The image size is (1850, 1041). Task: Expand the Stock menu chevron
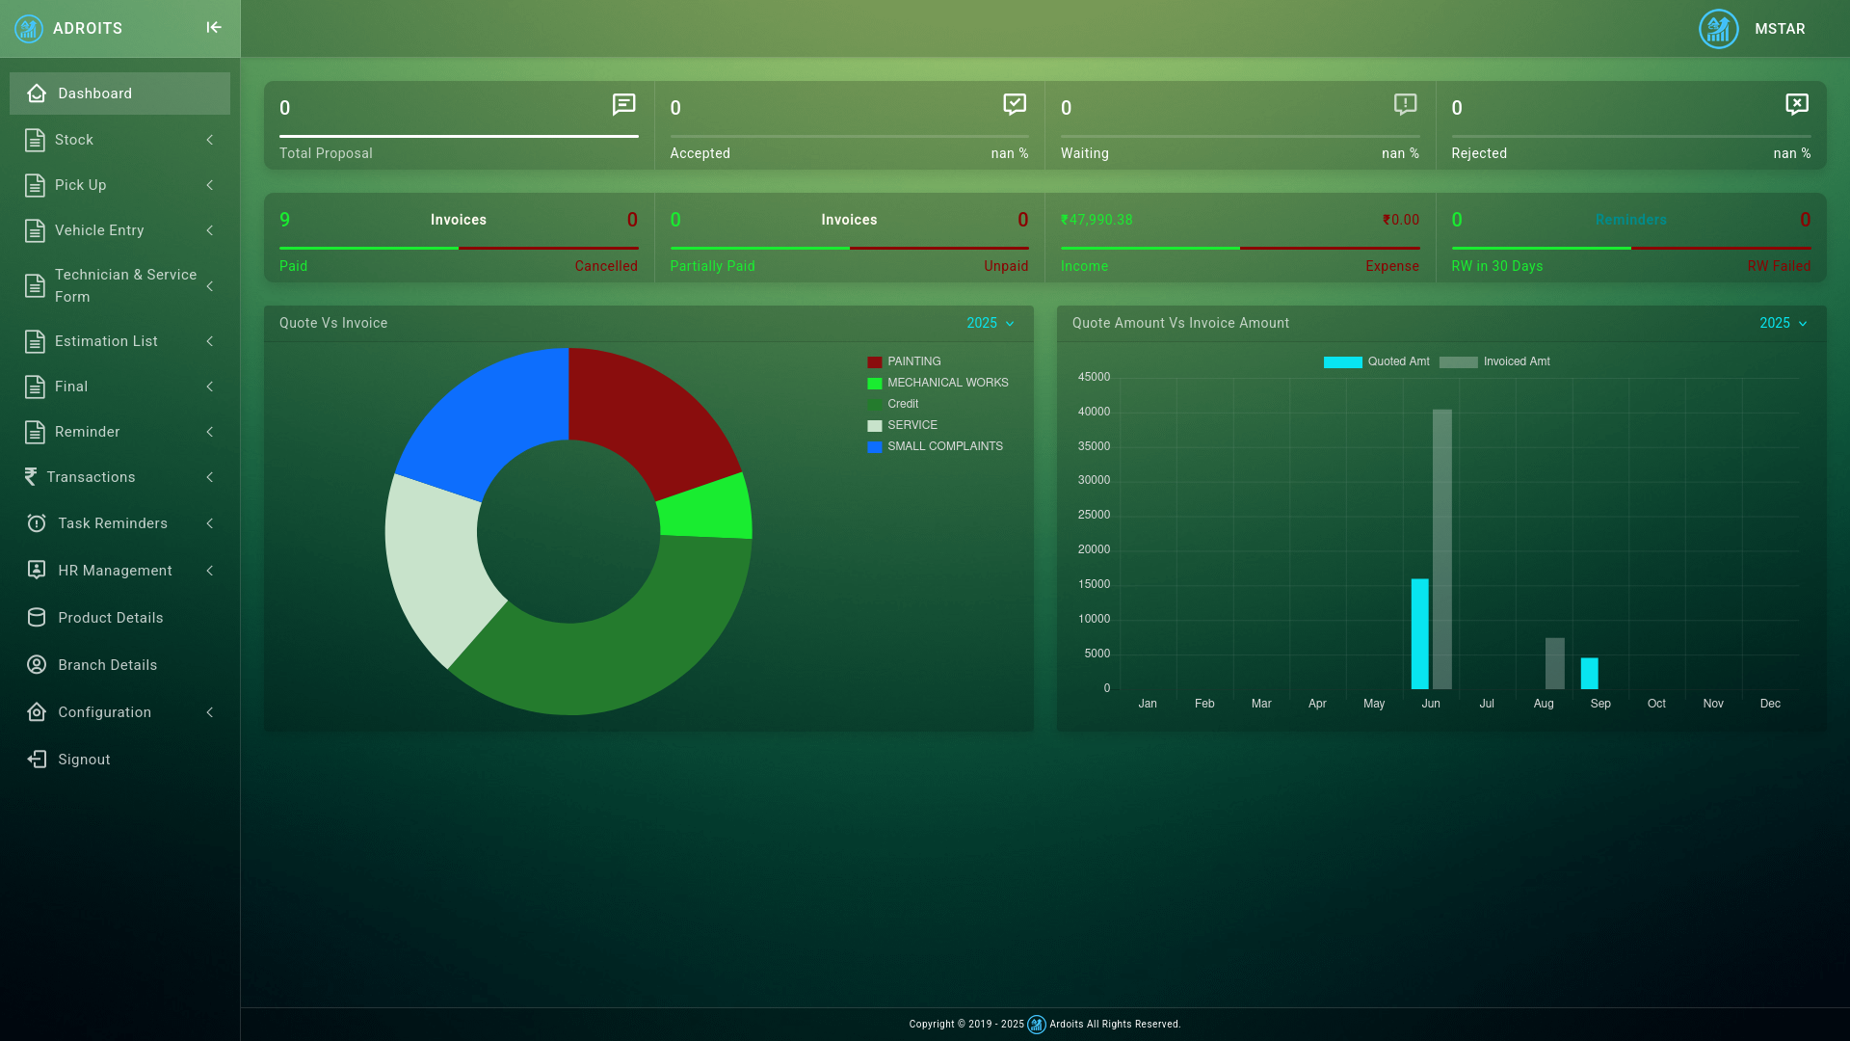point(209,140)
